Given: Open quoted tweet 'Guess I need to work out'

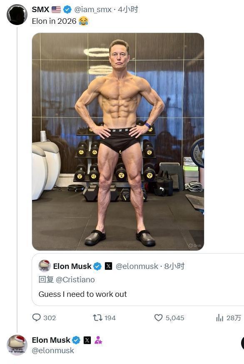Looking at the screenshot, I should [138, 280].
